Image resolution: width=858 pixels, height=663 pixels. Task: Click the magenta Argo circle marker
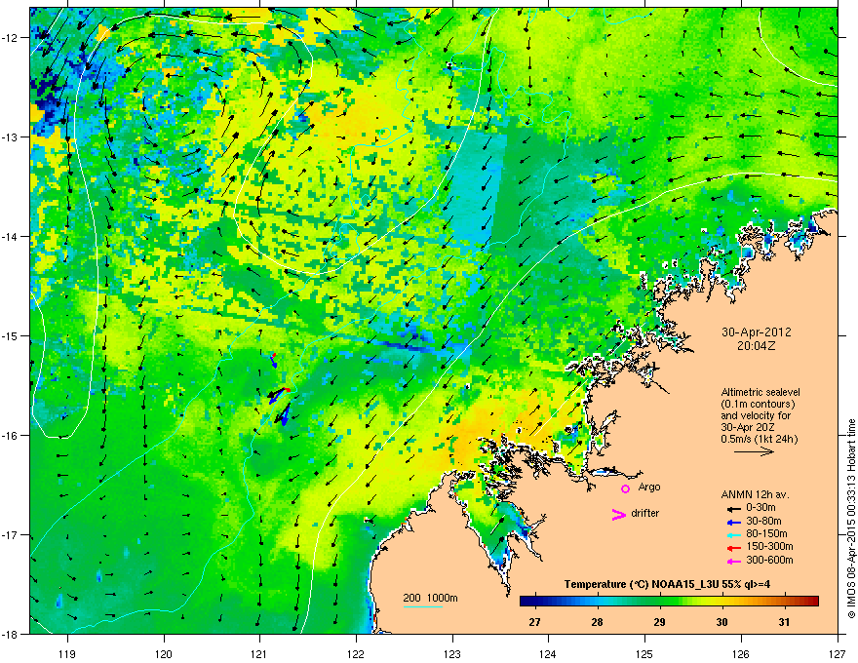coord(625,488)
